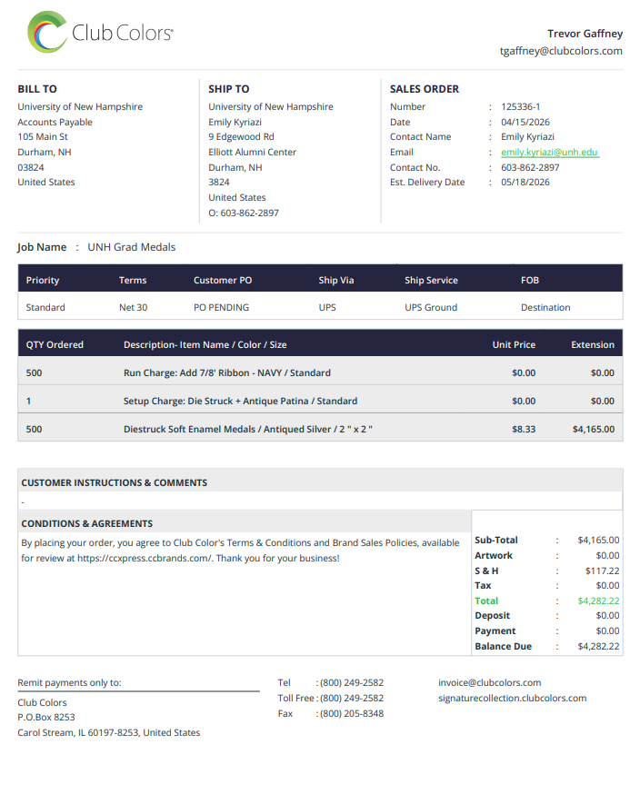Click invoice@clubcolors.com in the footer
Image resolution: width=640 pixels, height=804 pixels.
pyautogui.click(x=489, y=682)
